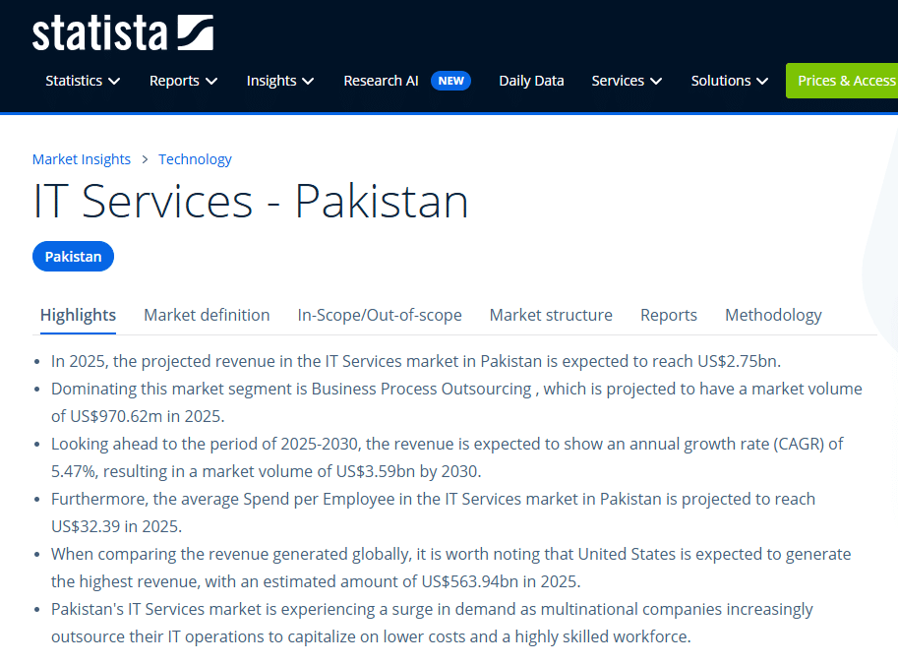Click the 'US$970.62m in 2025' text line

tap(138, 416)
